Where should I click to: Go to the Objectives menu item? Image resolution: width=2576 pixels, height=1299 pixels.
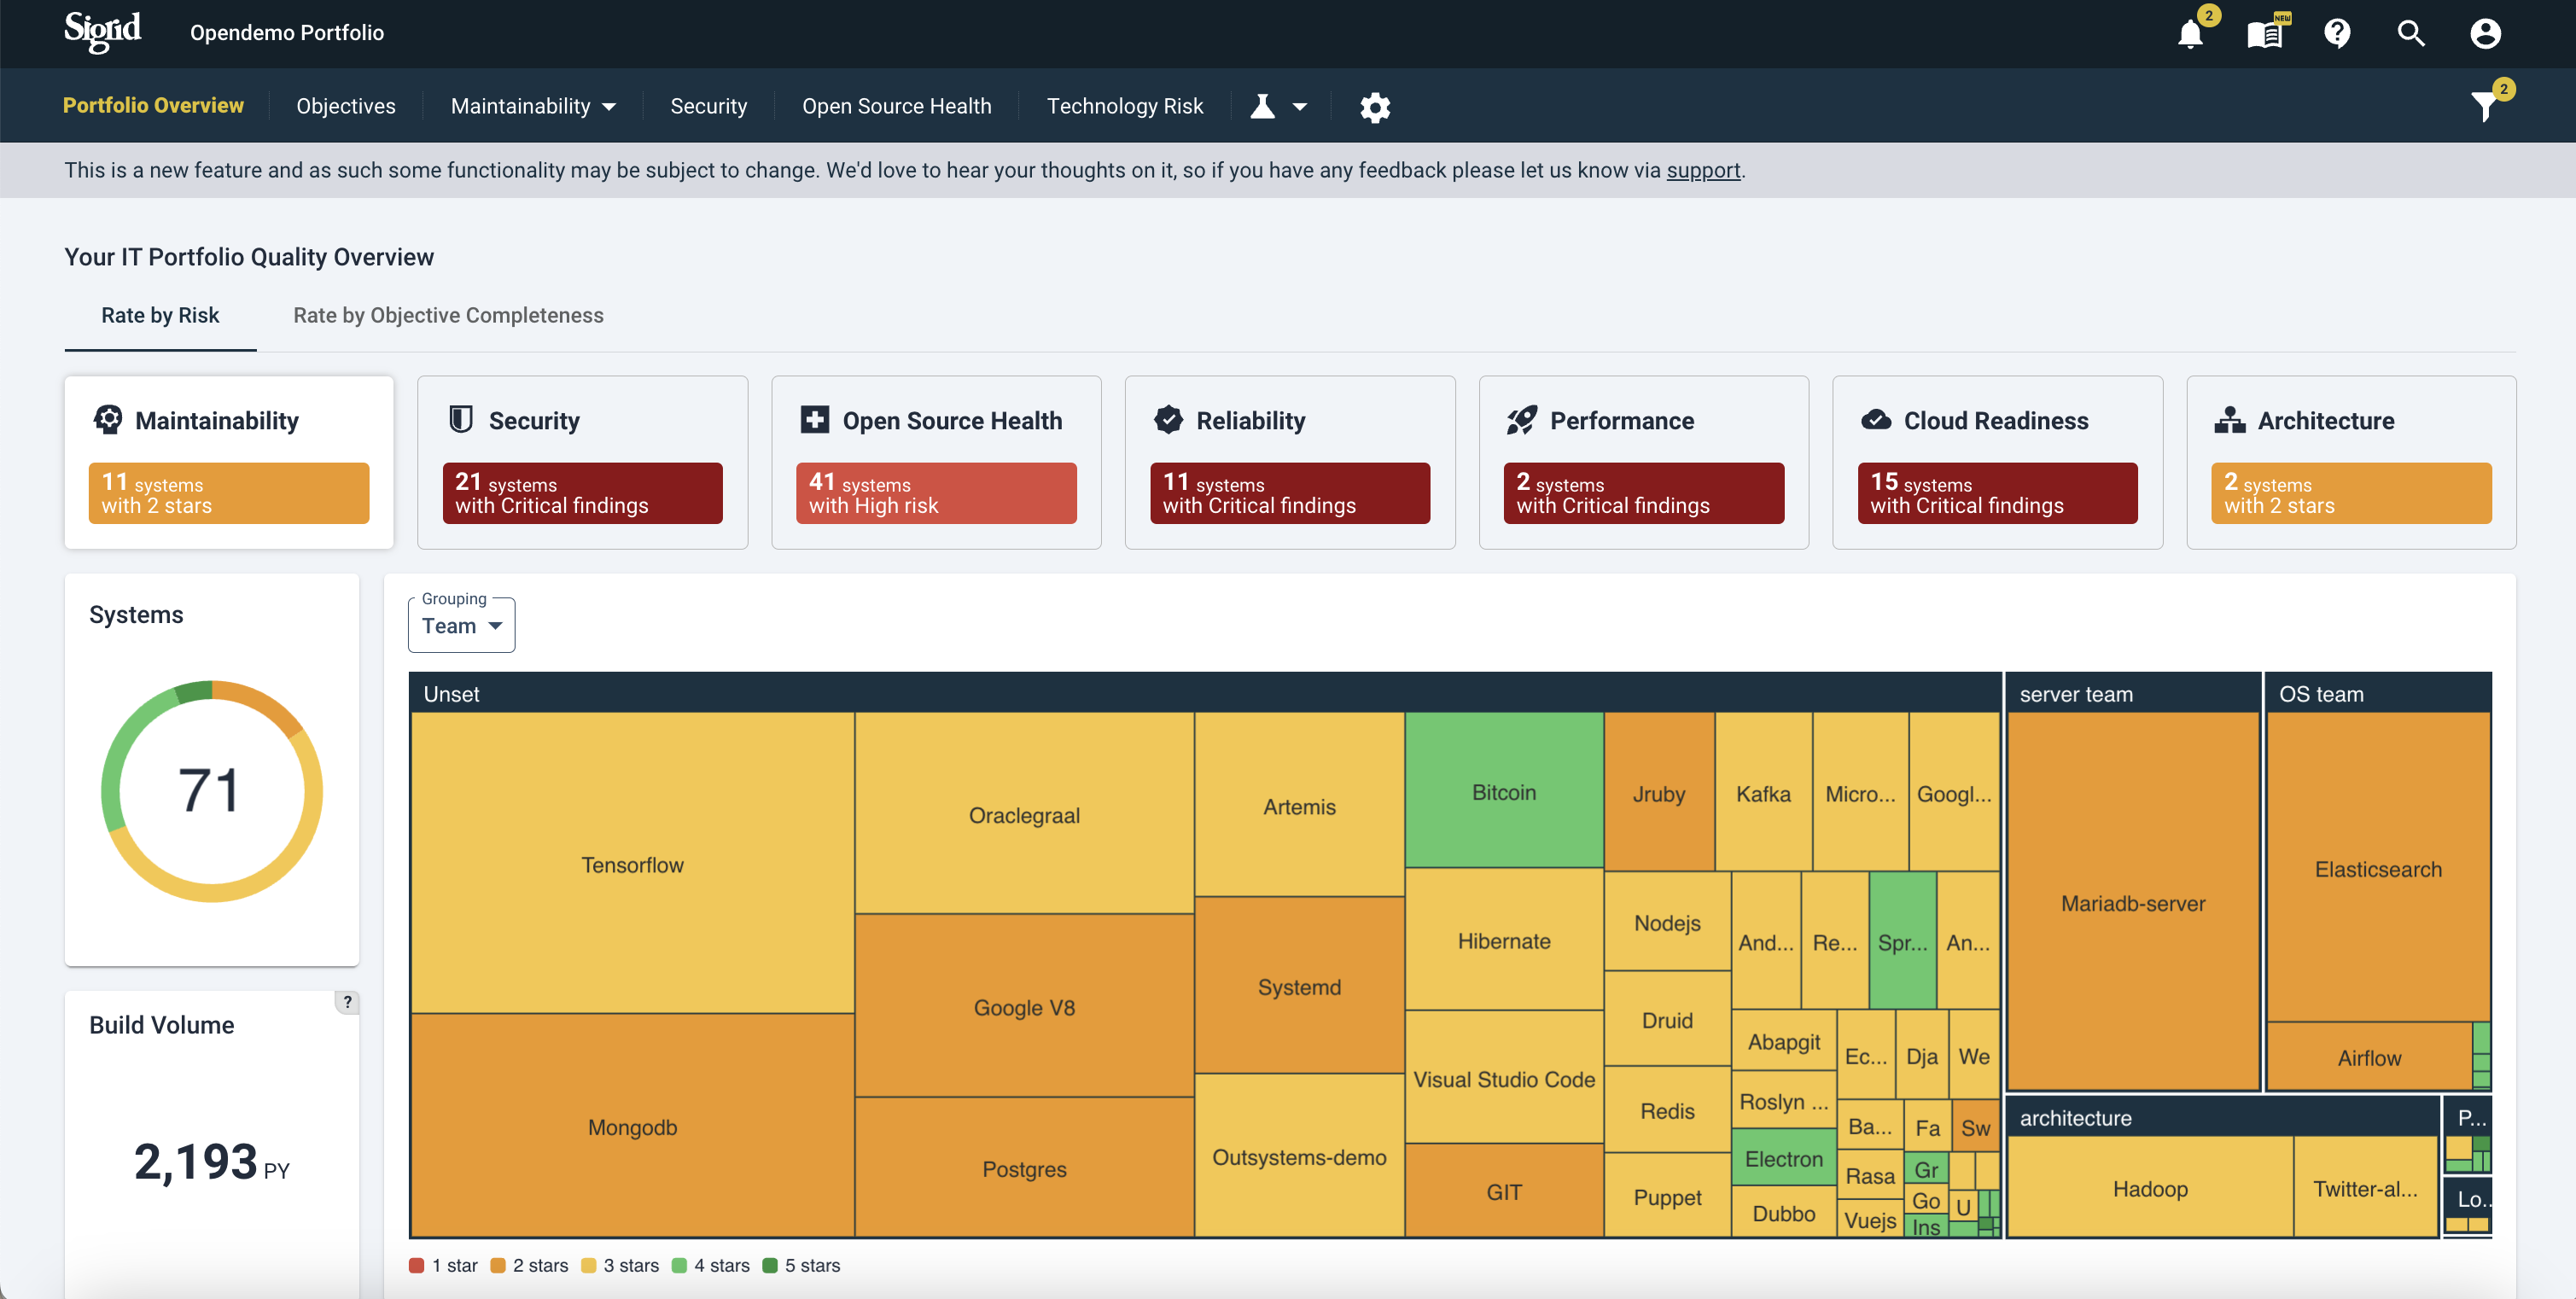click(346, 106)
